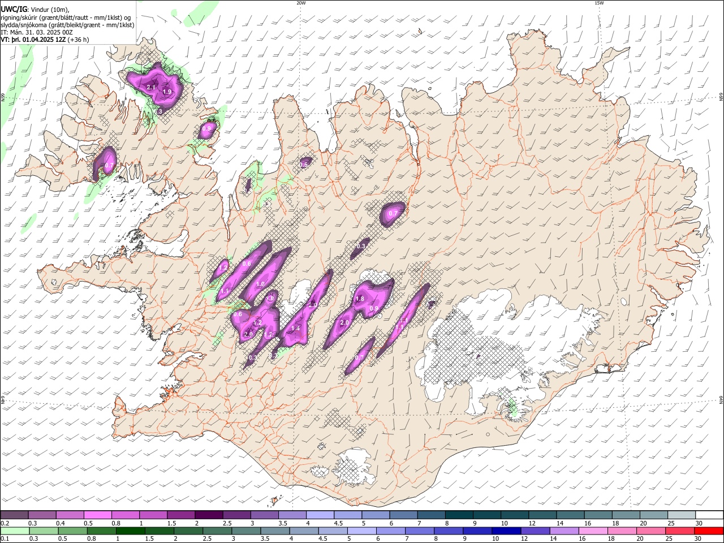724x543 pixels.
Task: Click the light green rain swatch between 0.1 and 0.3
Action: point(14,531)
